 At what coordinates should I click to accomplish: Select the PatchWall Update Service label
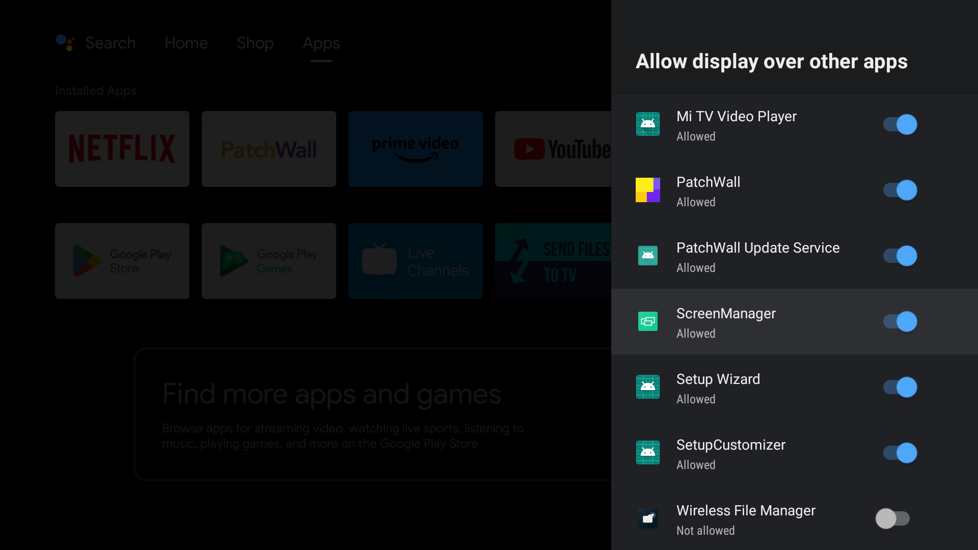tap(758, 248)
